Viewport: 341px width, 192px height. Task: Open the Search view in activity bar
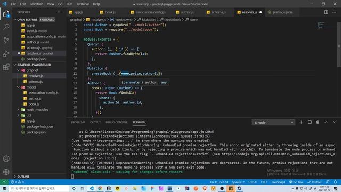click(6, 27)
